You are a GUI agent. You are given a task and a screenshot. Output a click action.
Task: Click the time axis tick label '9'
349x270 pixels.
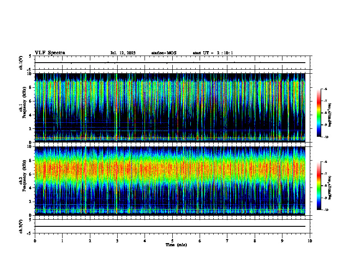coord(282,241)
